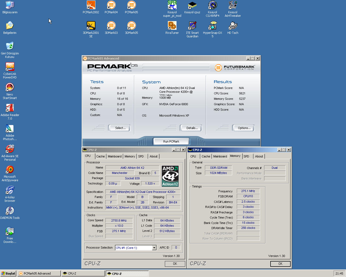The image size is (346, 277).
Task: Open the Başlat start button
Action: click(8, 273)
